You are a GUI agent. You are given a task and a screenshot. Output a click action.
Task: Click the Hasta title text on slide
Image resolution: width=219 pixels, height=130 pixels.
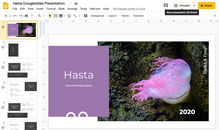tap(79, 75)
